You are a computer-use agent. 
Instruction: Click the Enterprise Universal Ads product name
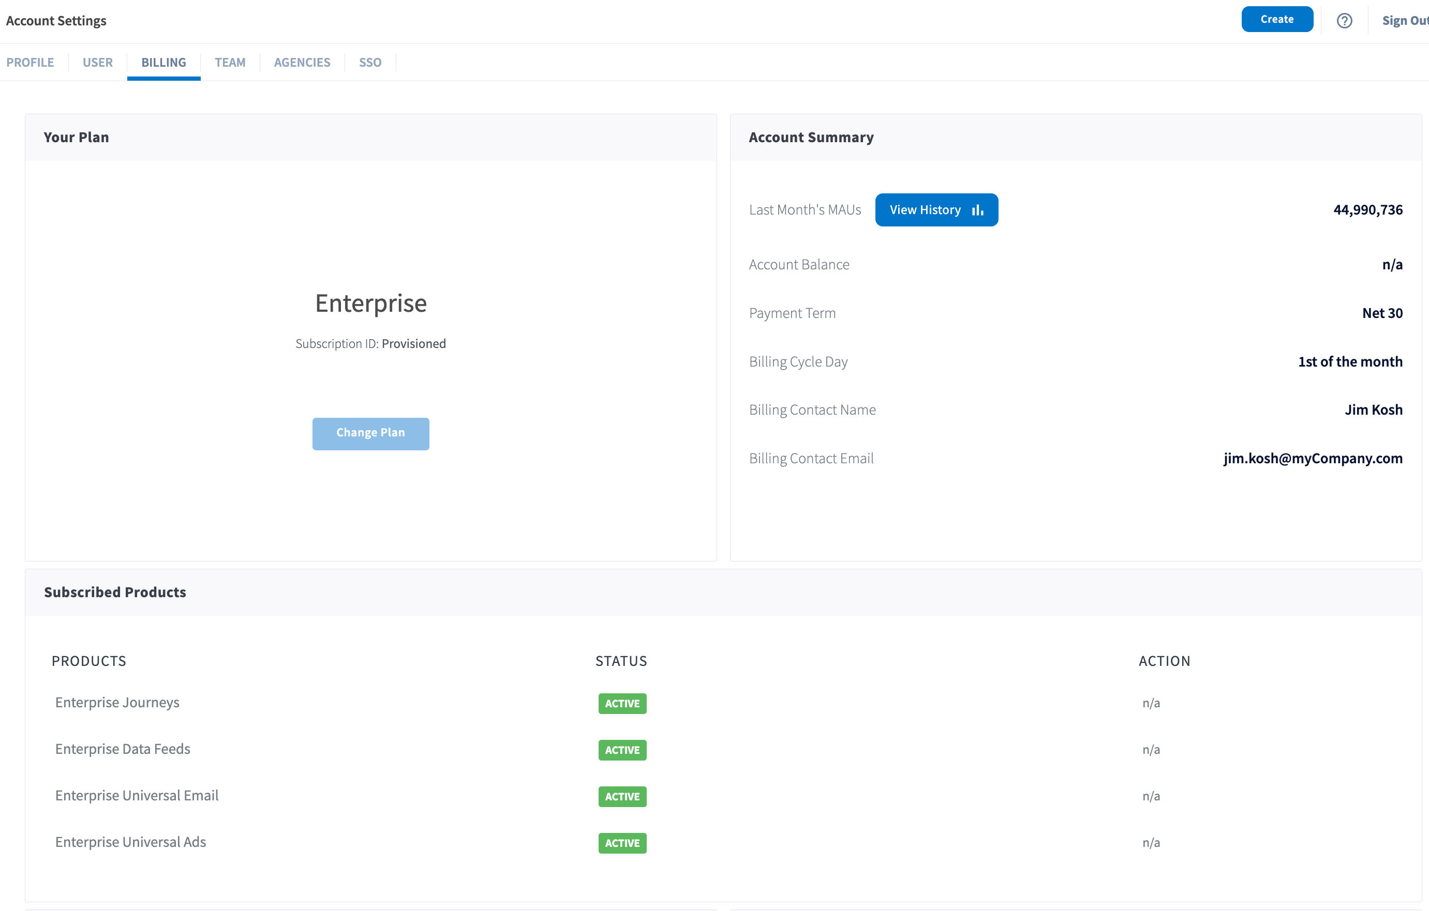[x=130, y=842]
